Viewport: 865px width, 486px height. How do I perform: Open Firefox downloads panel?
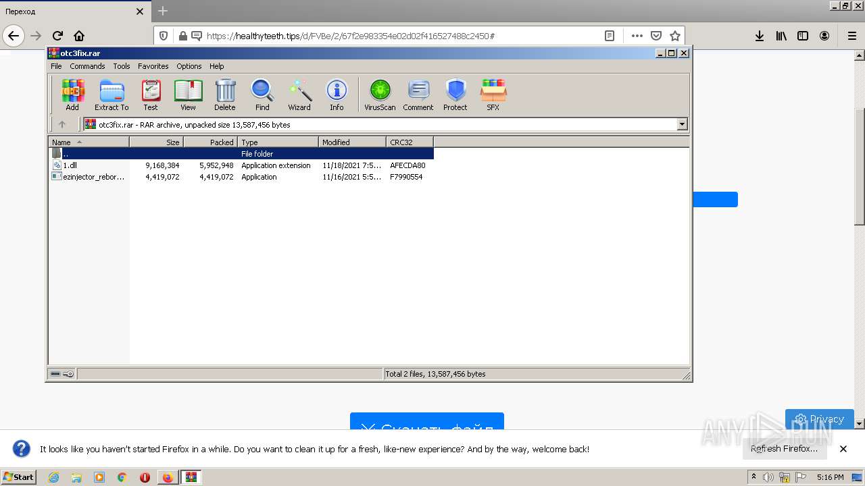point(760,36)
